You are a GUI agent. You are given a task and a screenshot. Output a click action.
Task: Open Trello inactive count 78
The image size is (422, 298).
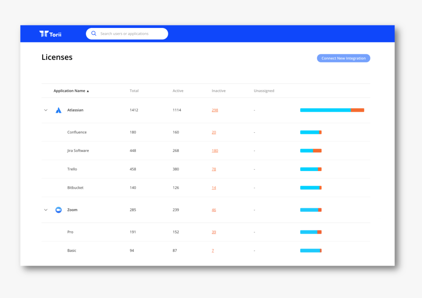pos(213,169)
